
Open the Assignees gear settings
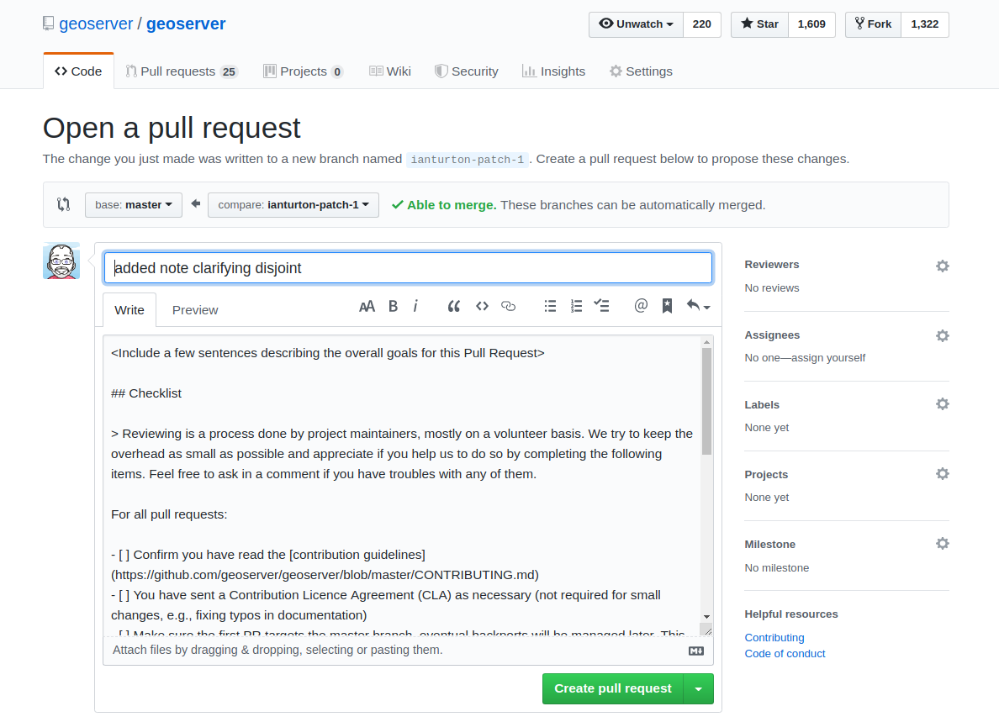(x=943, y=335)
